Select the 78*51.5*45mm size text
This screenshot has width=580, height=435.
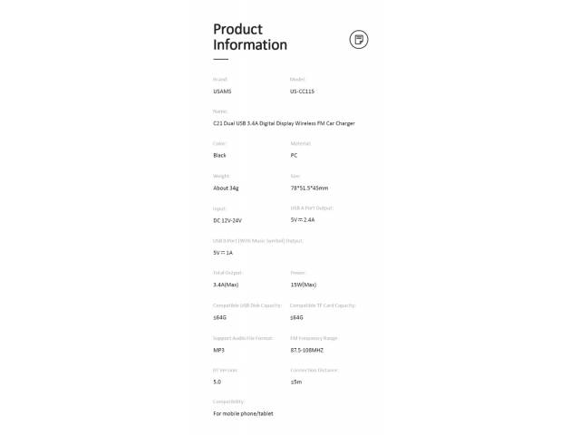coord(309,188)
